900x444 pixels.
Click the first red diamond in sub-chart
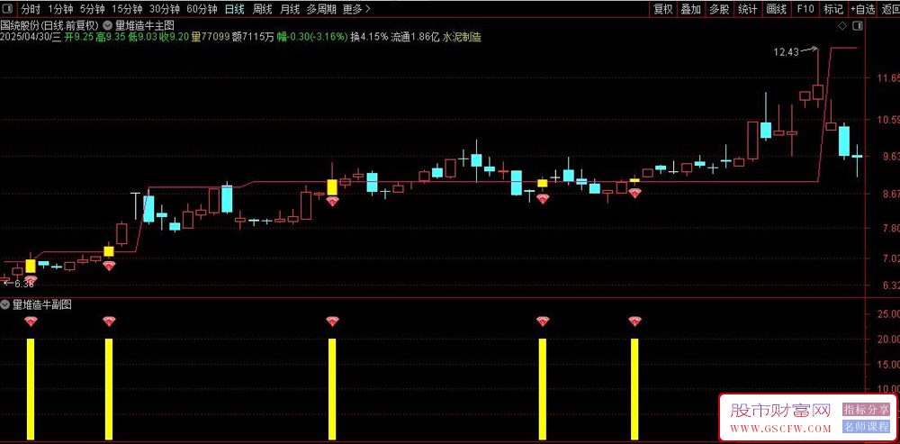coord(31,322)
